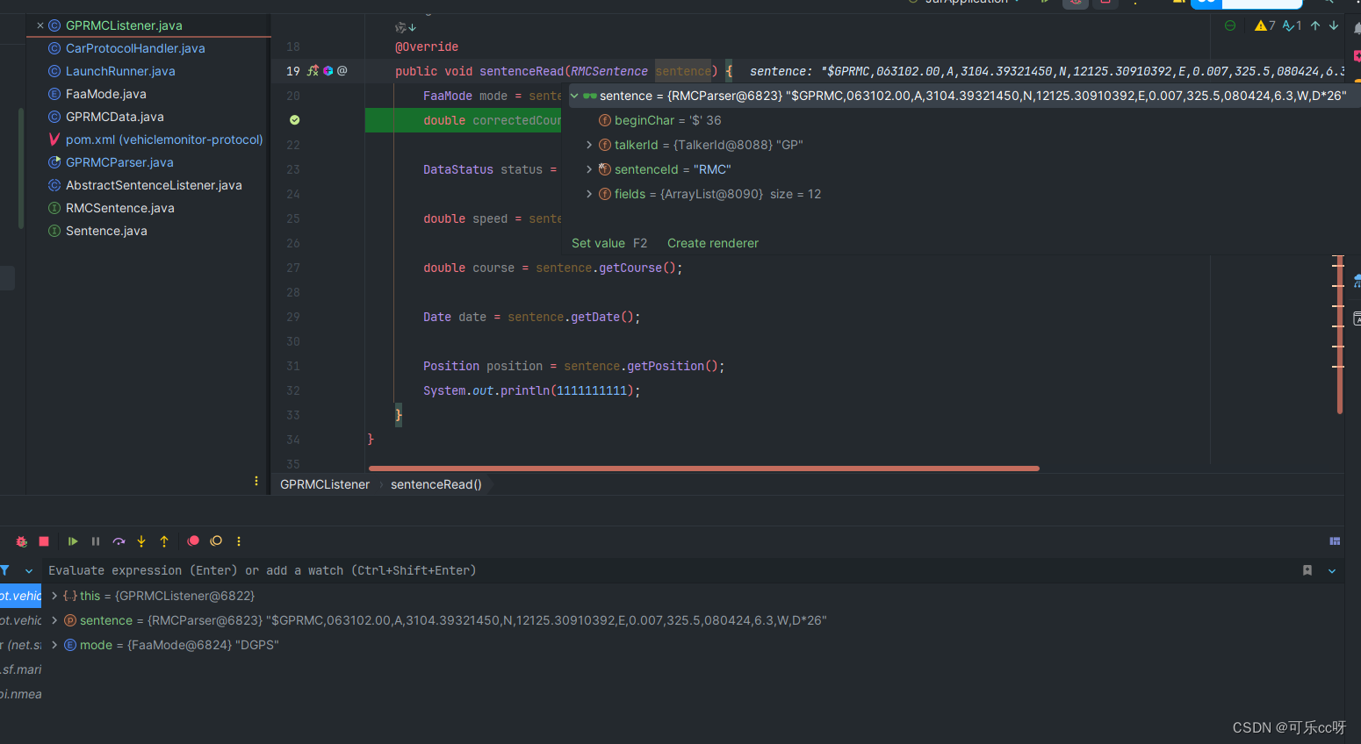
Task: Click the breakpoint at line 21
Action: (x=295, y=120)
